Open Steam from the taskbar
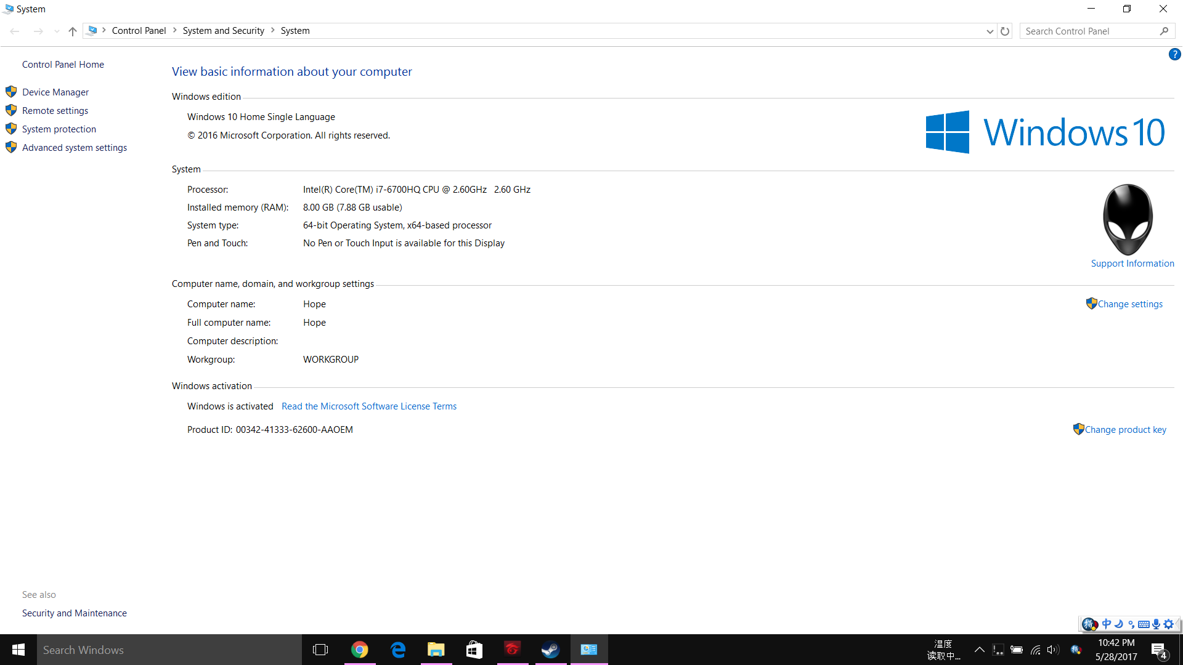Screen dimensions: 1183x665 click(x=550, y=650)
